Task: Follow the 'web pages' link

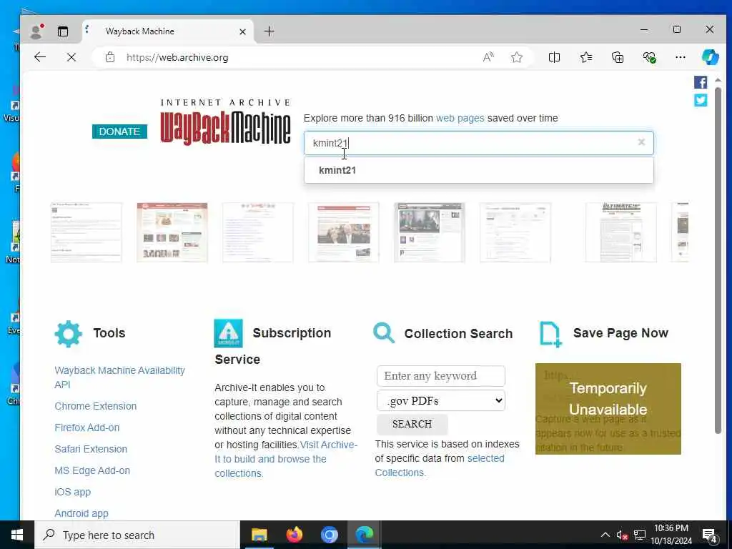Action: point(460,118)
